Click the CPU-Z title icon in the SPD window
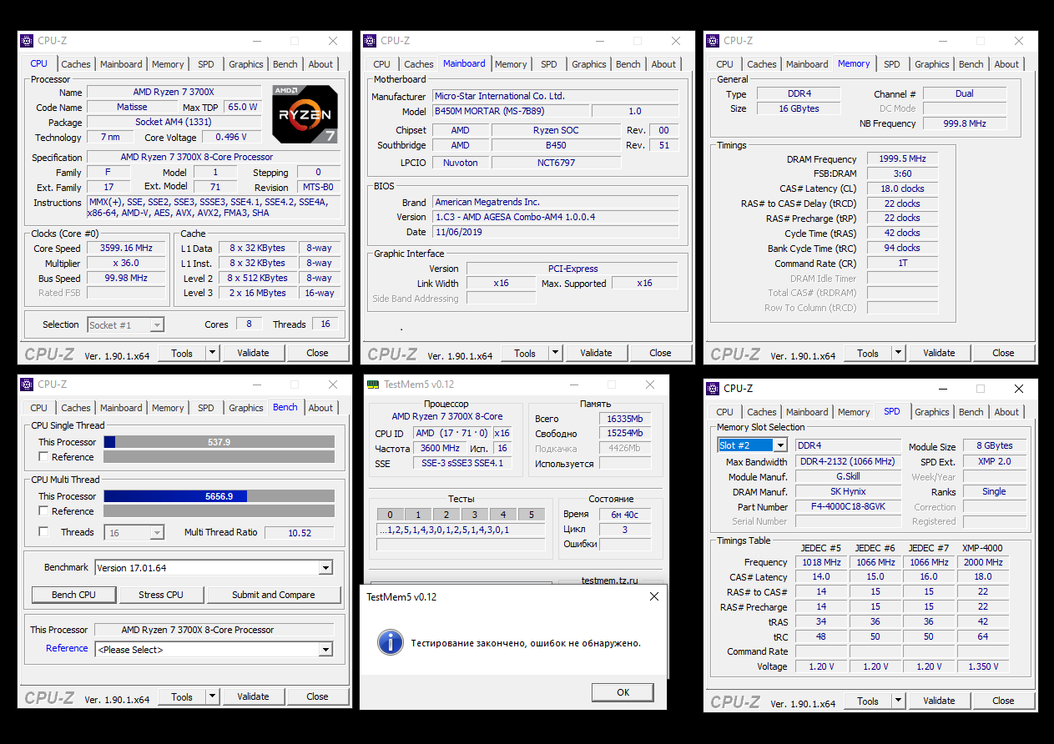The image size is (1054, 744). (714, 389)
